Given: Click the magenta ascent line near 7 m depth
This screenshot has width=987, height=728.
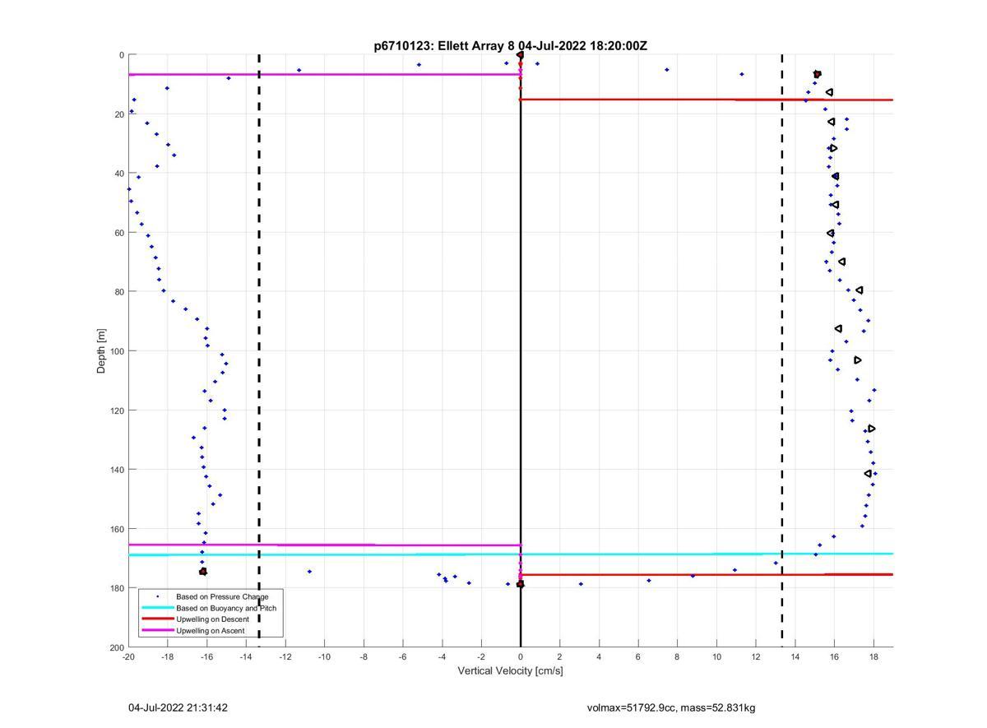Looking at the screenshot, I should (324, 74).
